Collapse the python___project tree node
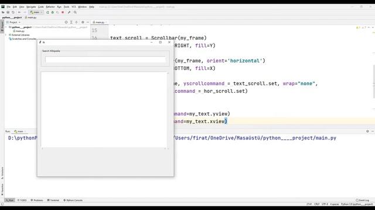This screenshot has width=375, height=210. click(6, 27)
